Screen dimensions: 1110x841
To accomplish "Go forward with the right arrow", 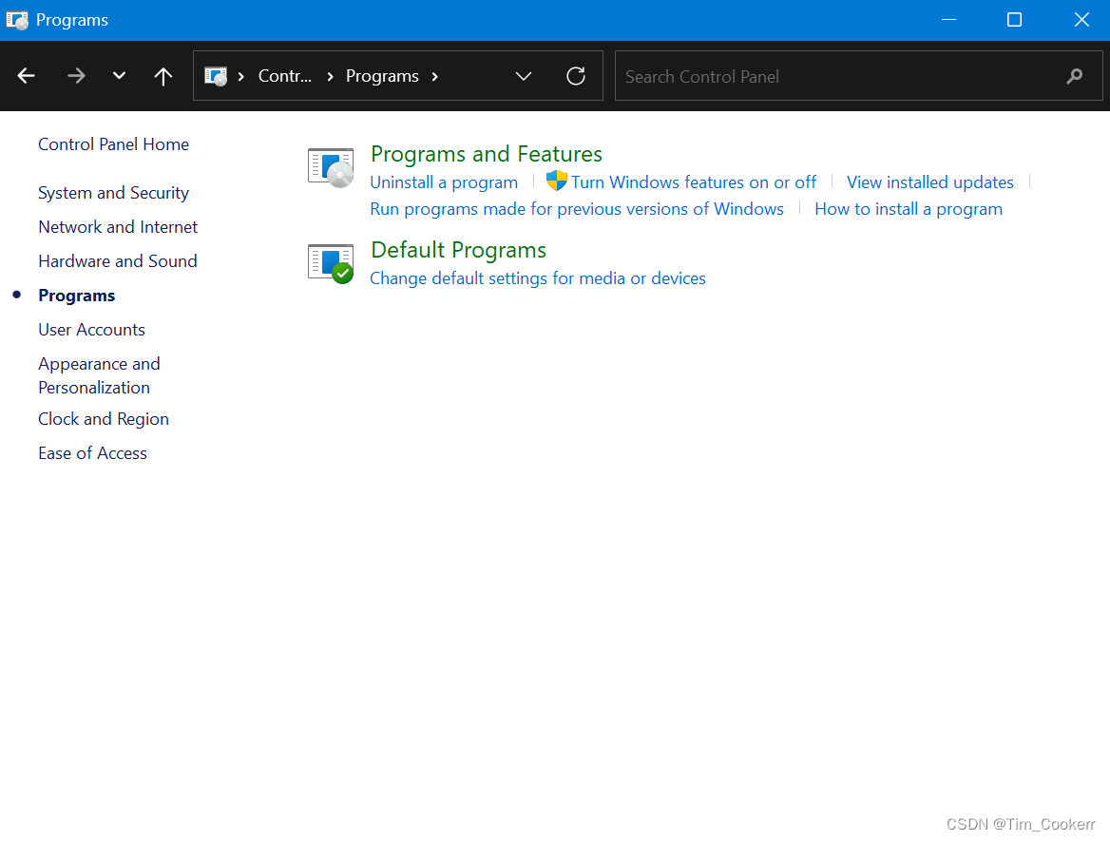I will point(76,76).
